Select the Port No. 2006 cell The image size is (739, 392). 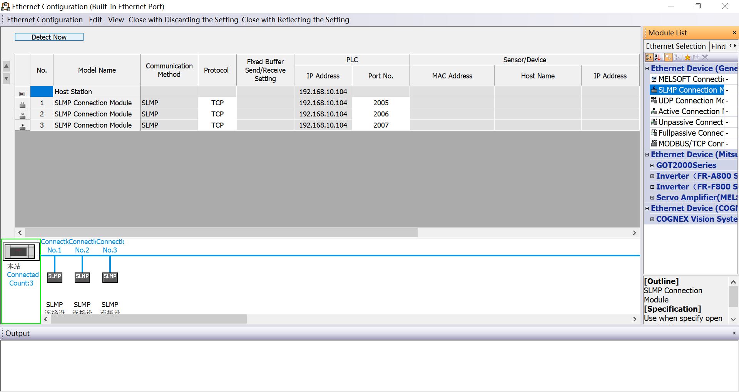pyautogui.click(x=381, y=114)
